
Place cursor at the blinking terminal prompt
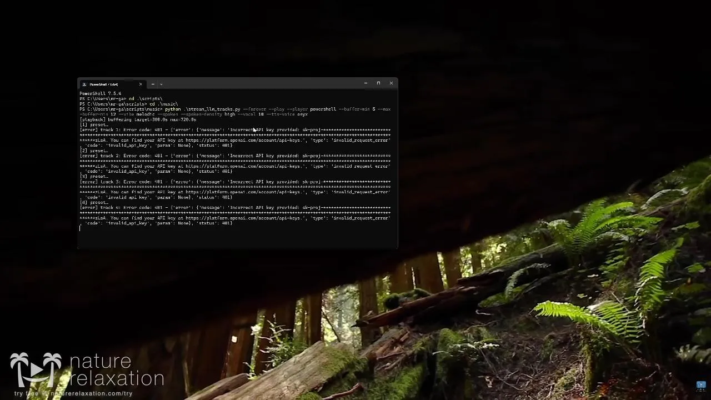[80, 228]
